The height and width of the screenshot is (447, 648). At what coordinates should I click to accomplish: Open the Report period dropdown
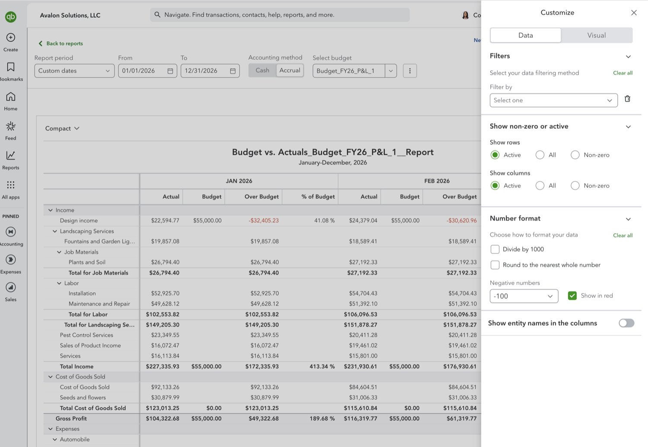pyautogui.click(x=74, y=71)
